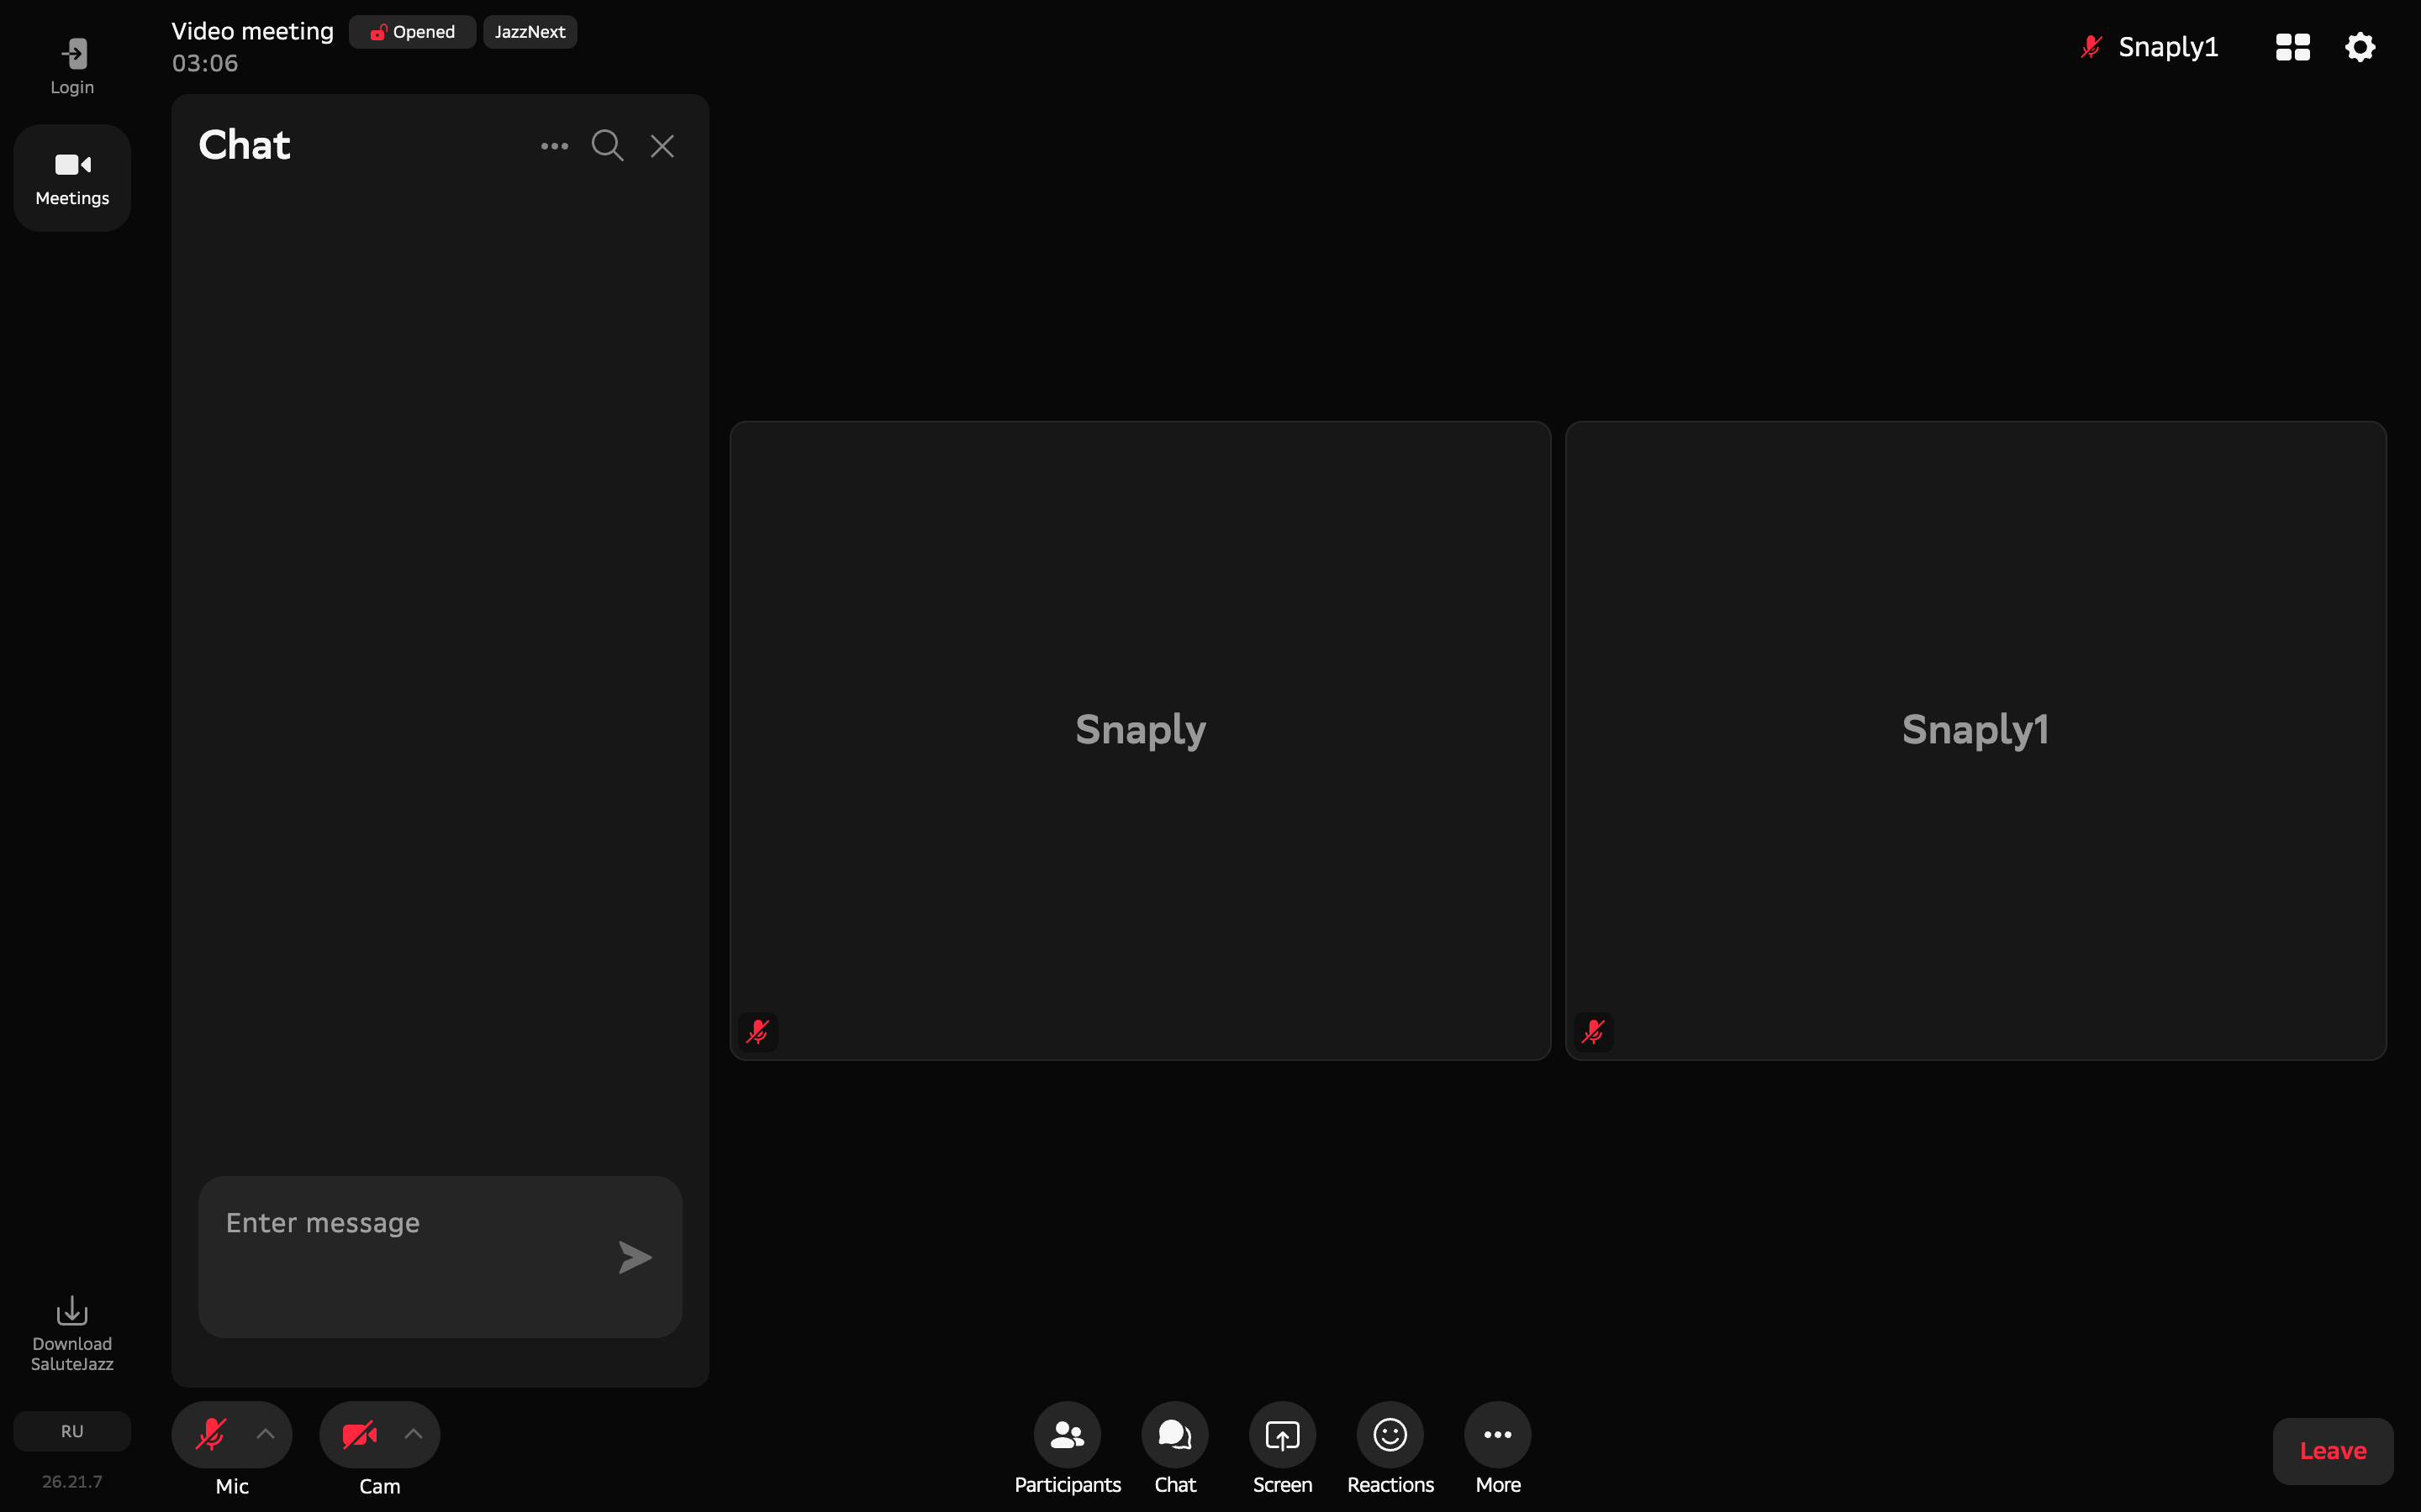Toggle the Chat button in bottom toolbar
This screenshot has height=1512, width=2421.
click(1174, 1447)
